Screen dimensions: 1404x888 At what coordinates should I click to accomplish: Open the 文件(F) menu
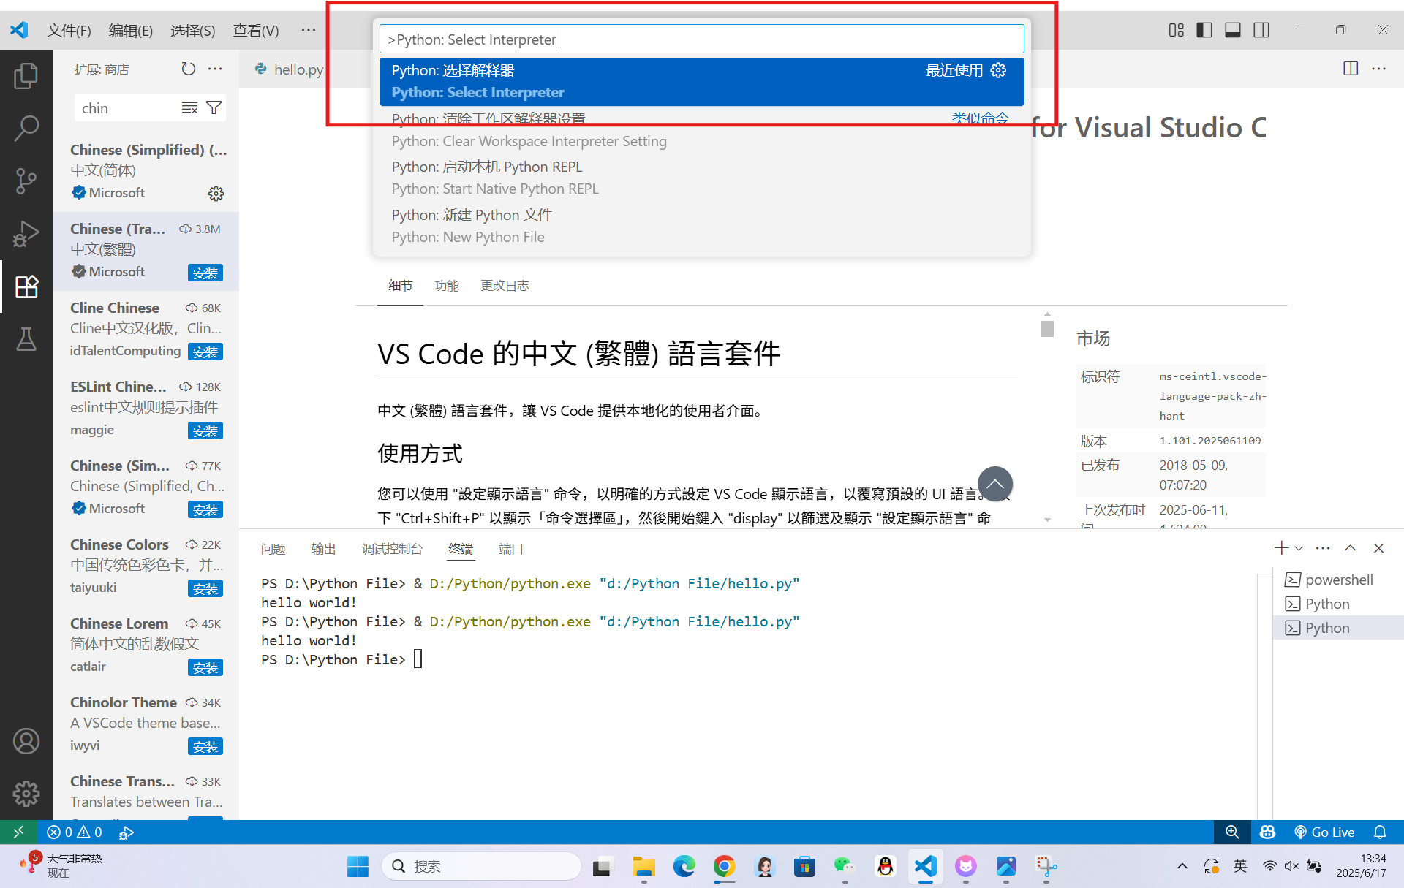(69, 30)
